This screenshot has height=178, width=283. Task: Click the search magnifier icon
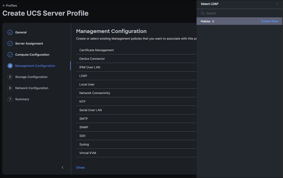[202, 13]
